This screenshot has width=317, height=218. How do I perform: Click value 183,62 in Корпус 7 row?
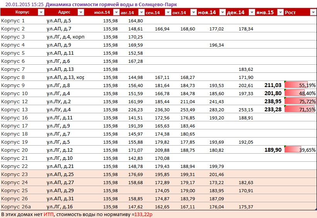click(x=246, y=69)
